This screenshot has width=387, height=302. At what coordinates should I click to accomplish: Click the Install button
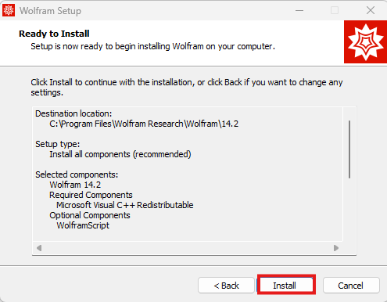pos(286,286)
